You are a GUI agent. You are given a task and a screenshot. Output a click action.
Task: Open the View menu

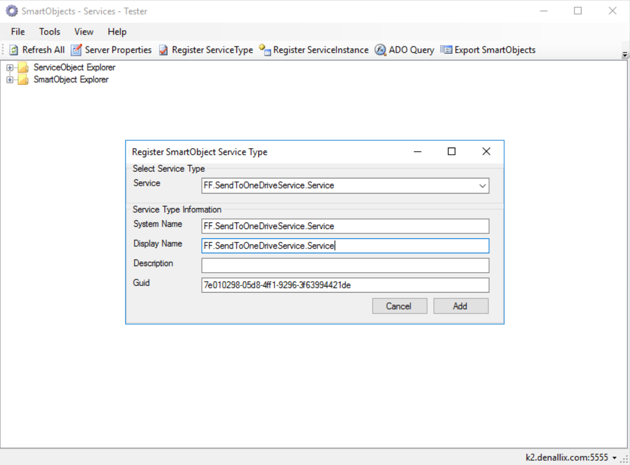83,31
